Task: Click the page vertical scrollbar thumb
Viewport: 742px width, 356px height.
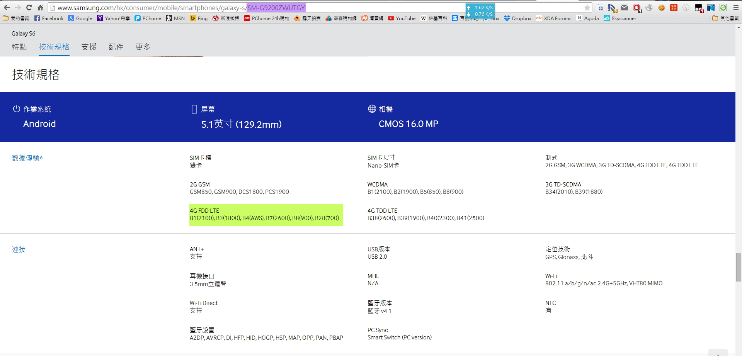Action: click(739, 267)
